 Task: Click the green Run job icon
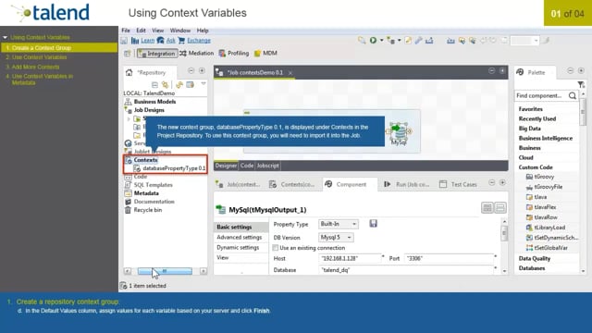click(x=373, y=40)
